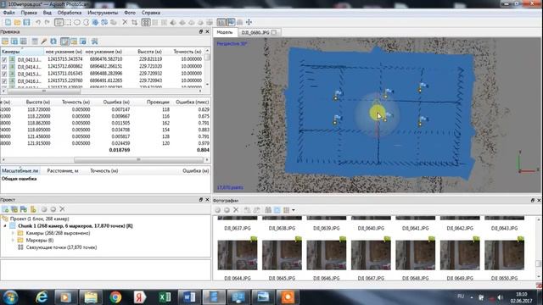Click the Масштабные линейки column header
This screenshot has height=305, width=543.
click(20, 171)
